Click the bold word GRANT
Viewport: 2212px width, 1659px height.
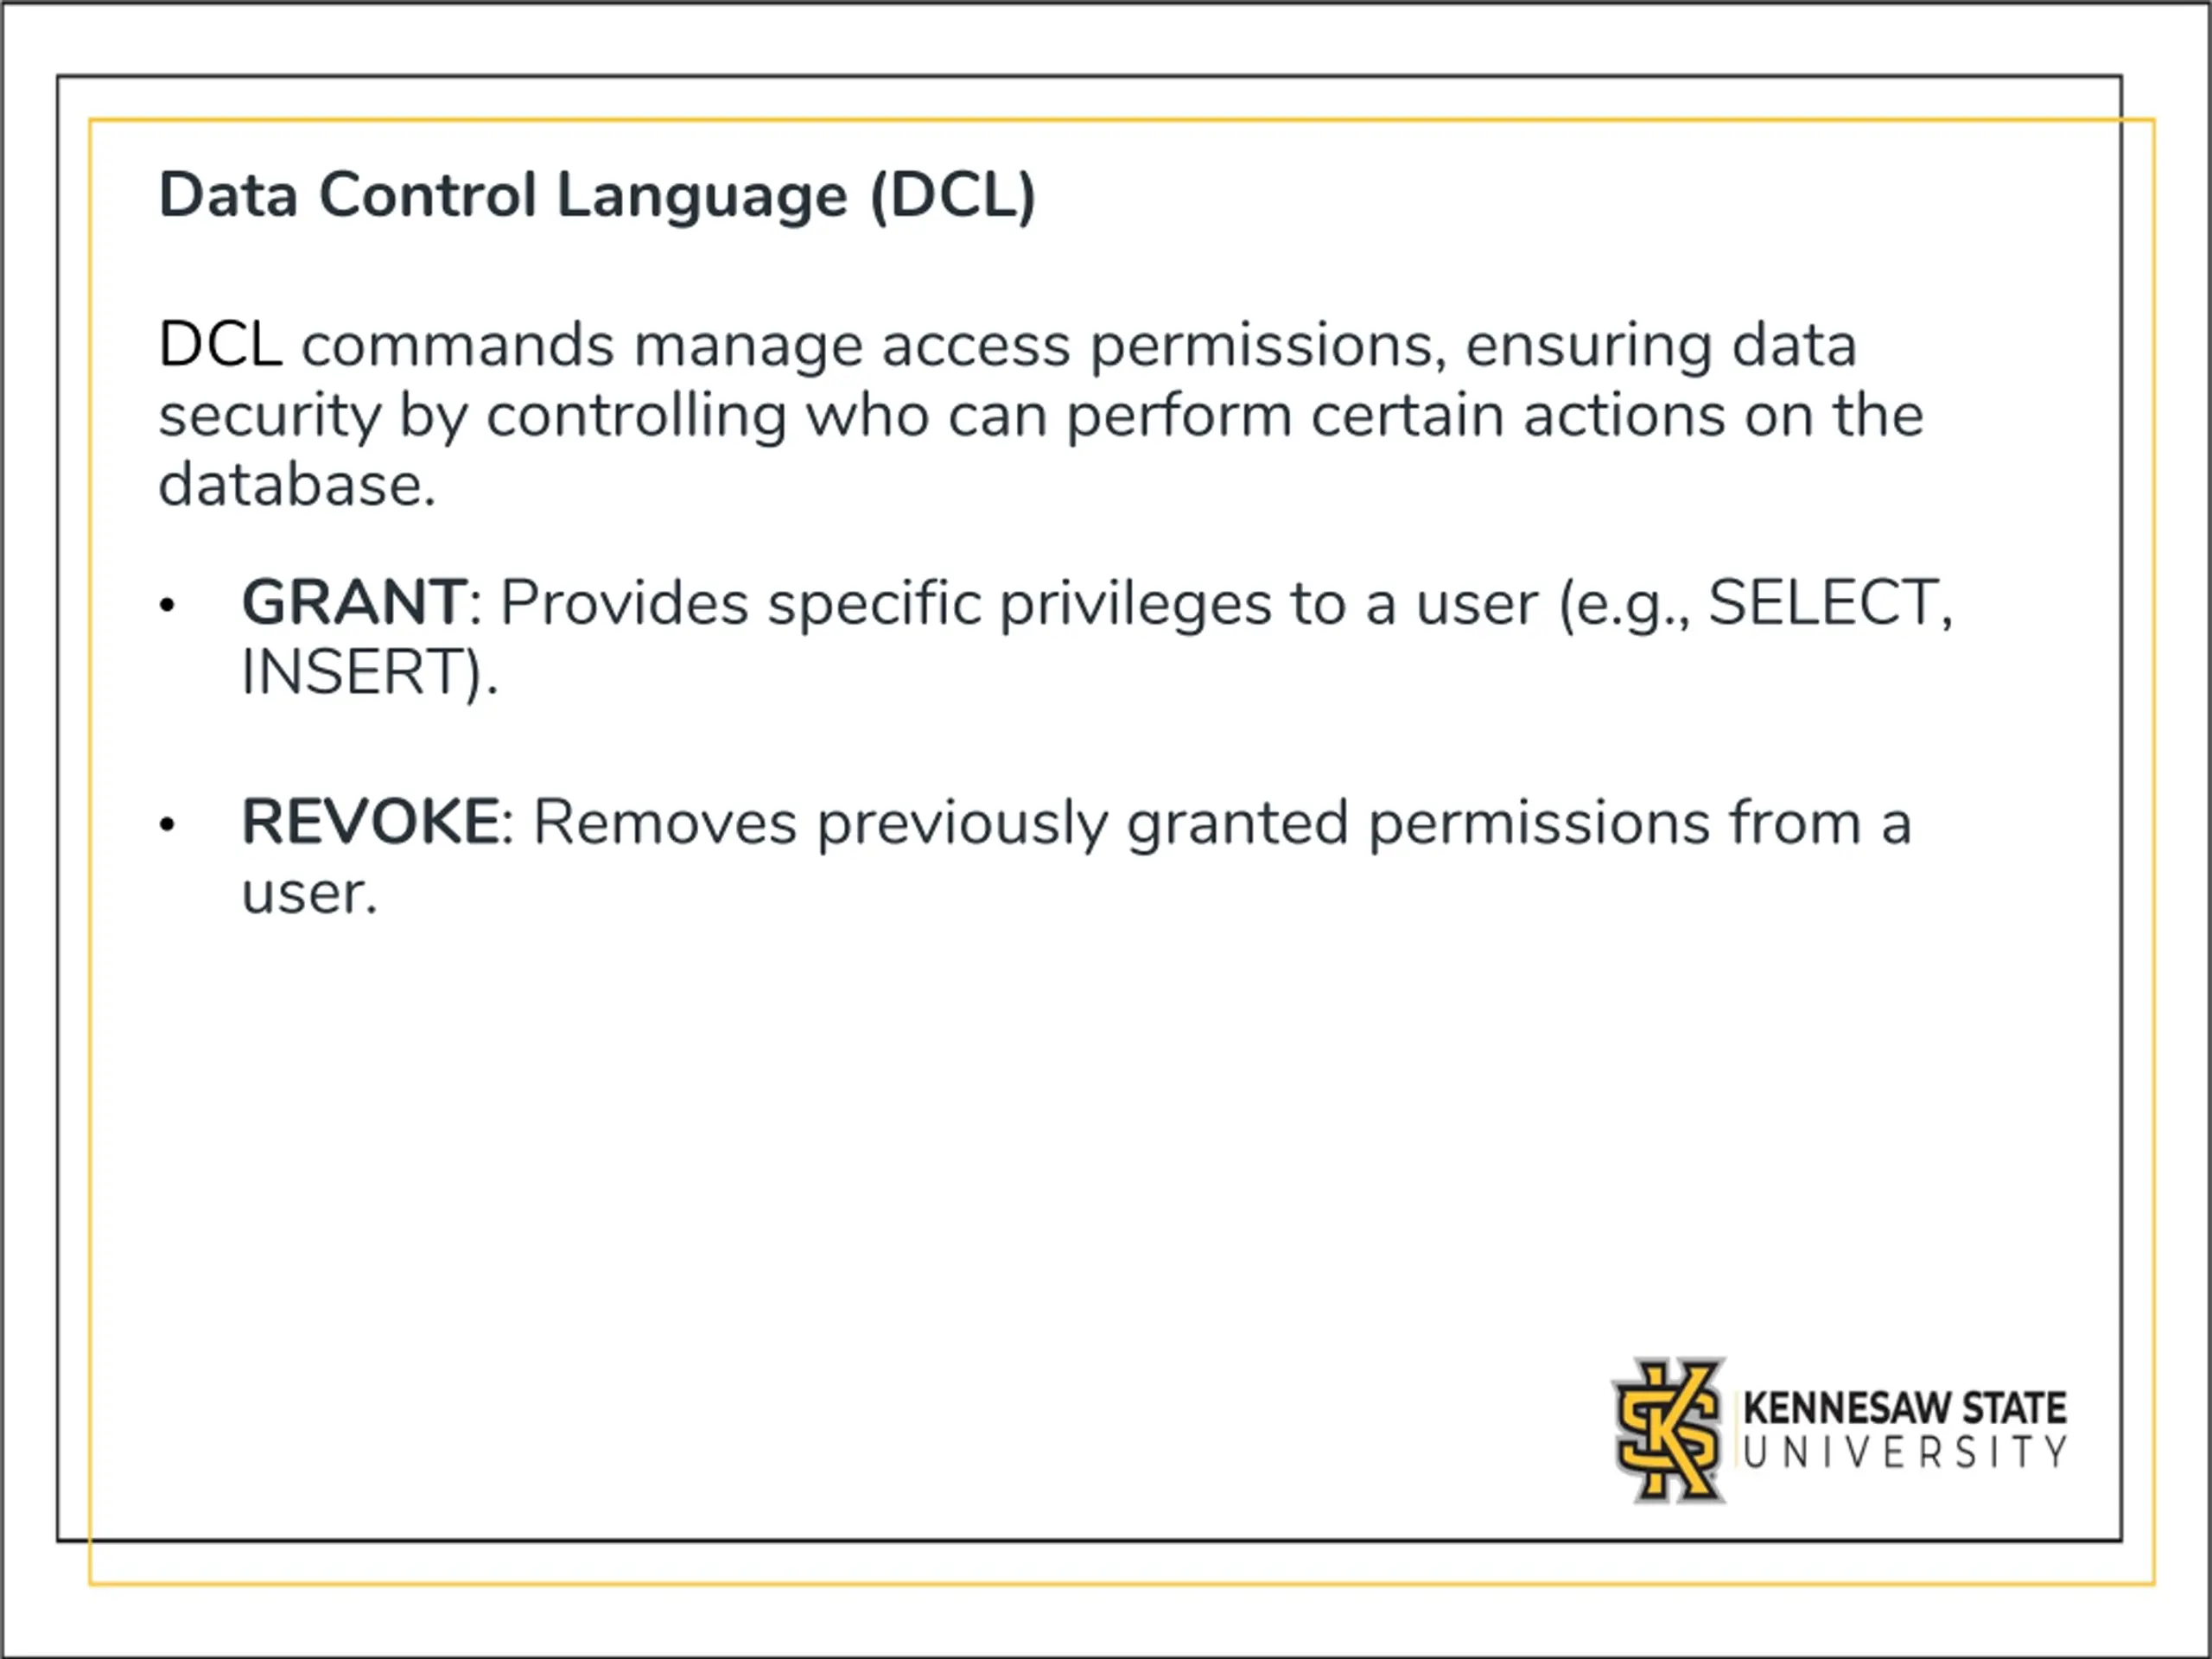coord(354,602)
